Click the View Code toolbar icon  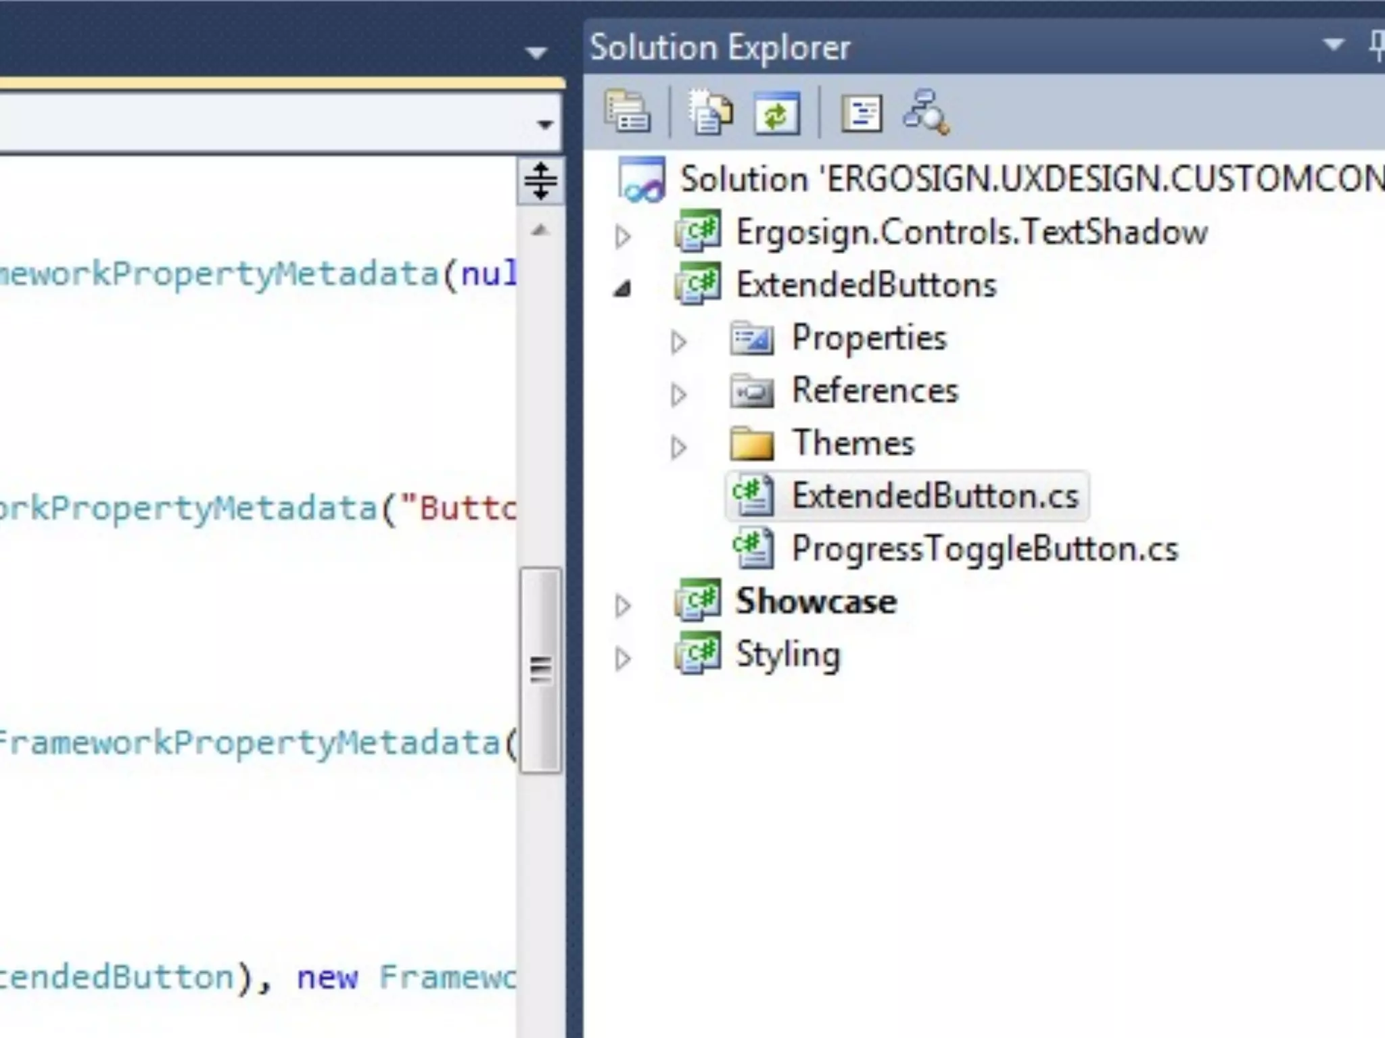click(x=861, y=114)
